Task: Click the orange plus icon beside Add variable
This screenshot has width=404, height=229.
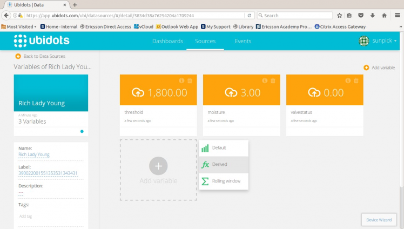Action: pos(366,68)
